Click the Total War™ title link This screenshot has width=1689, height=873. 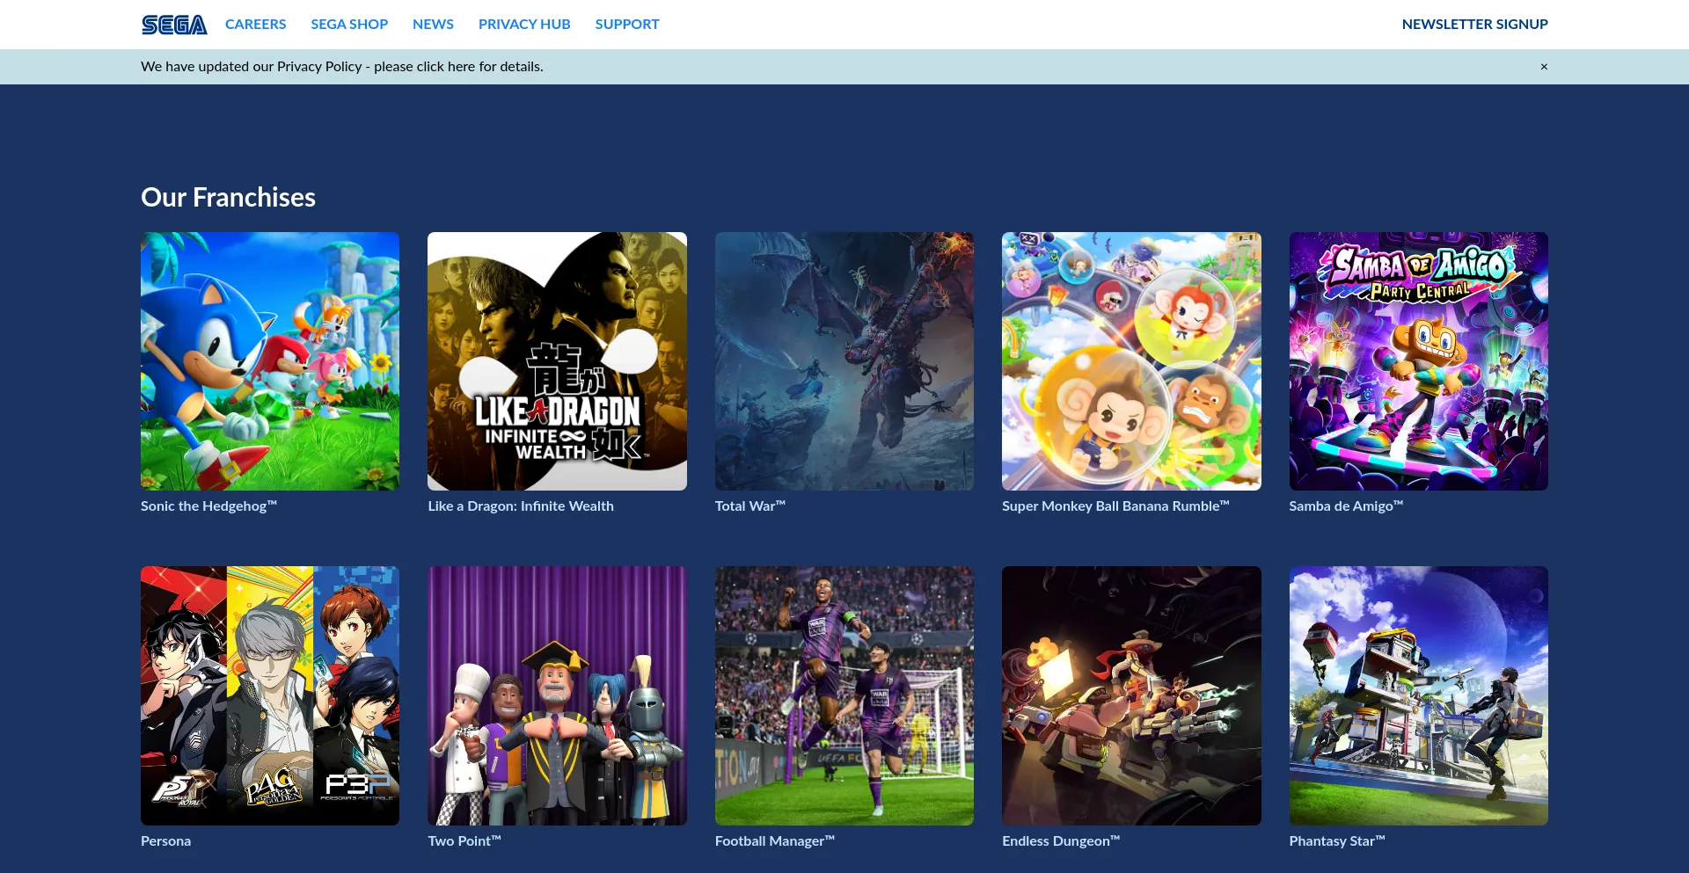point(750,506)
